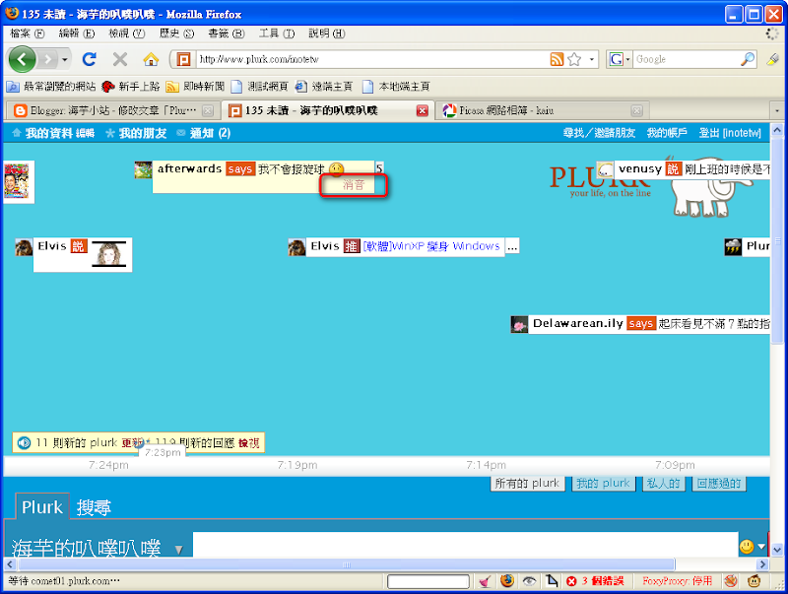
Task: Open the 新手上路 bookmark
Action: (x=131, y=87)
